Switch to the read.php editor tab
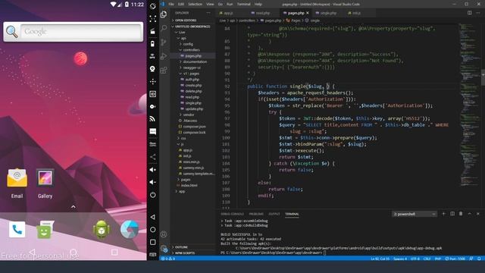This screenshot has height=273, width=485. point(263,13)
